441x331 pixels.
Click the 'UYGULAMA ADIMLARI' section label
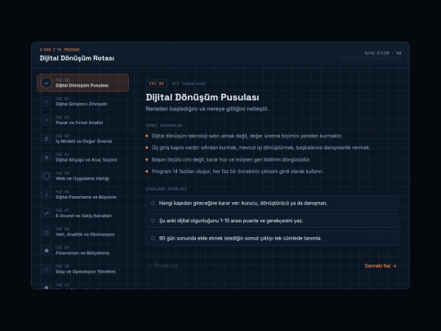[x=167, y=189]
